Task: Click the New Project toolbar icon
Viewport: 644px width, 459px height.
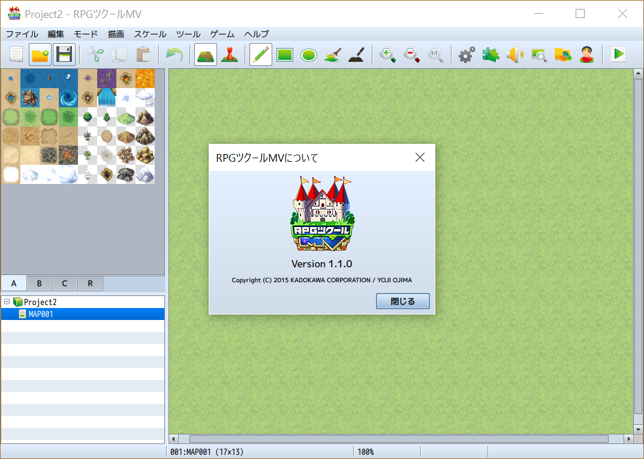Action: tap(16, 55)
